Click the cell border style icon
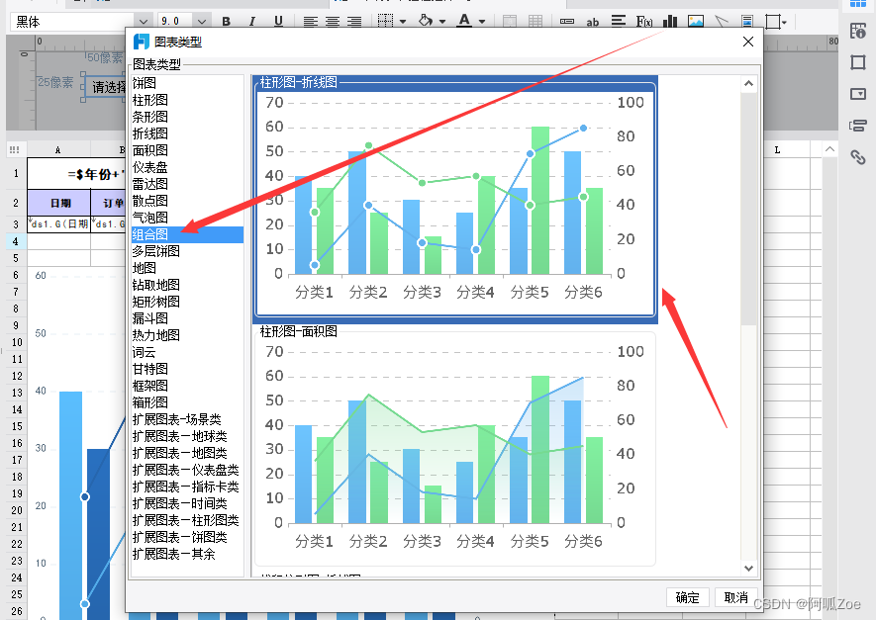Image resolution: width=876 pixels, height=620 pixels. click(x=385, y=21)
